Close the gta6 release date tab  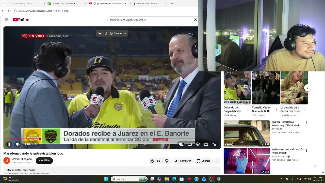[166, 4]
